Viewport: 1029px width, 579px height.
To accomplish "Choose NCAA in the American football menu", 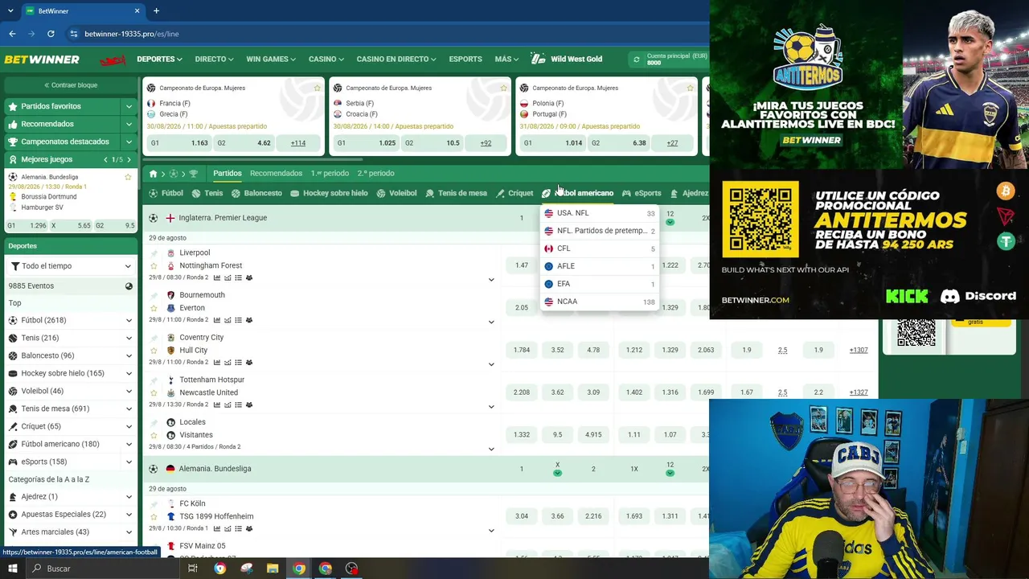I will pos(600,302).
